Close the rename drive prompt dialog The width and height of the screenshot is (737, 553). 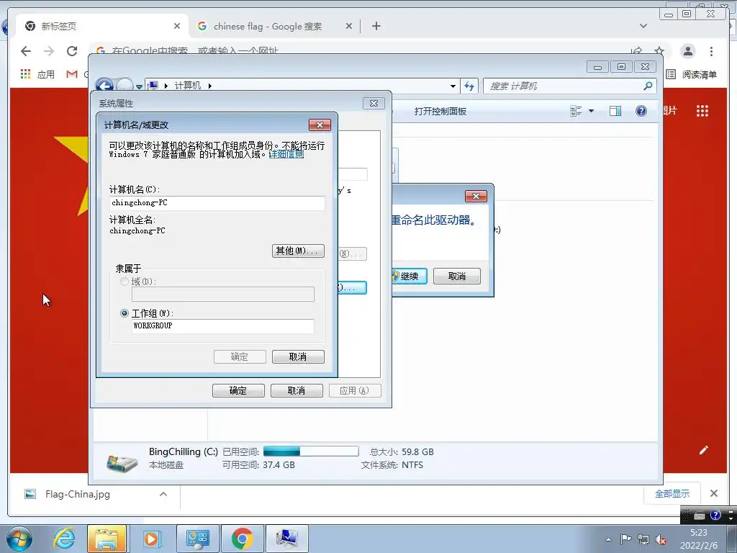tap(476, 196)
